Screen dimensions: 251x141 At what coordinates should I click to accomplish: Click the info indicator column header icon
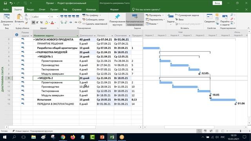16,34
